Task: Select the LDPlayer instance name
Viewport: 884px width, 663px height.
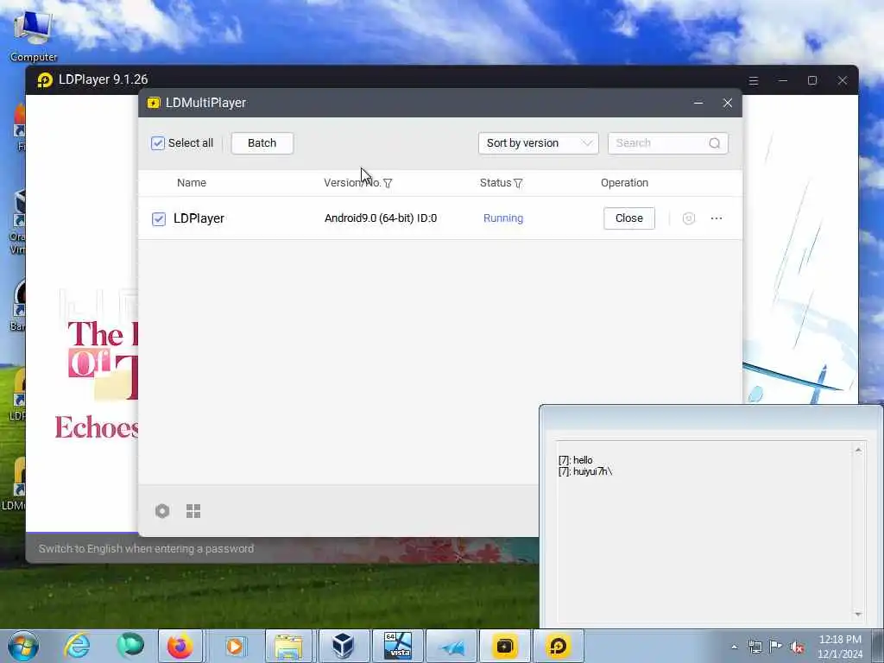Action: coord(199,218)
